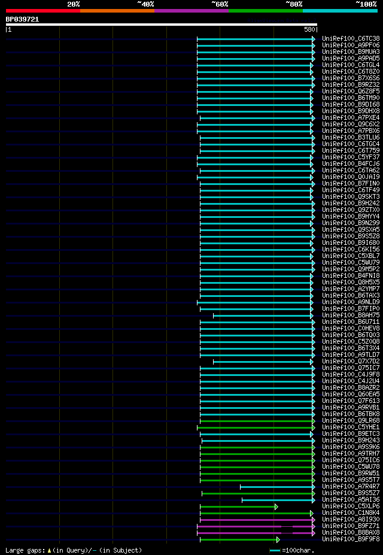Select the UniRef100_C6KI56 label
Image resolution: width=383 pixels, height=555 pixels.
tap(351, 250)
